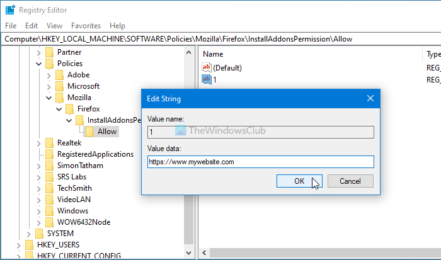This screenshot has height=260, width=441.
Task: Confirm the string with OK button
Action: 299,181
